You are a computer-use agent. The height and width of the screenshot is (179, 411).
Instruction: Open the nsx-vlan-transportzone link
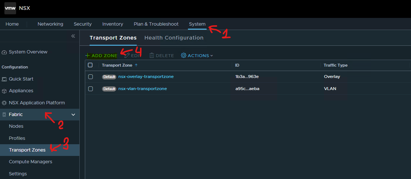[143, 89]
